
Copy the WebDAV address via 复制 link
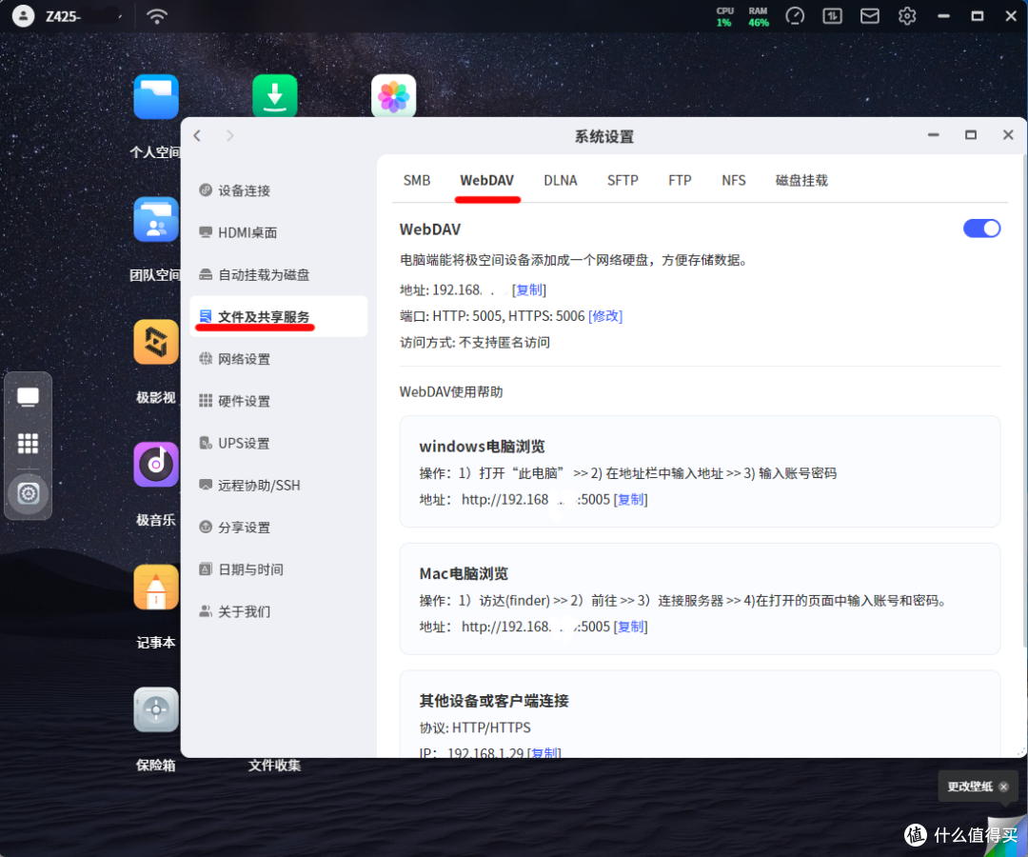(528, 289)
